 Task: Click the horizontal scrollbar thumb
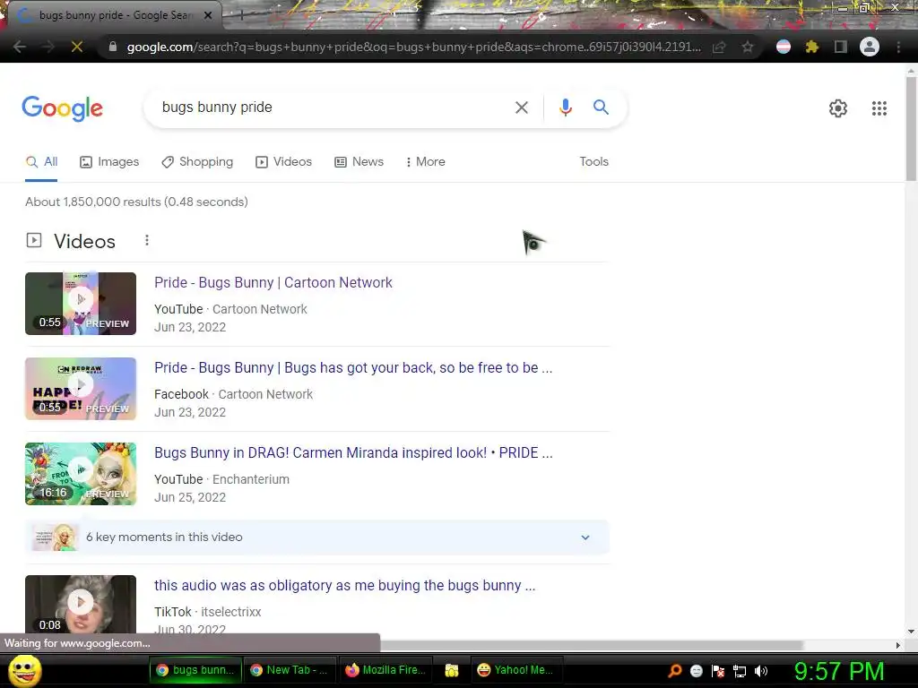(x=592, y=645)
